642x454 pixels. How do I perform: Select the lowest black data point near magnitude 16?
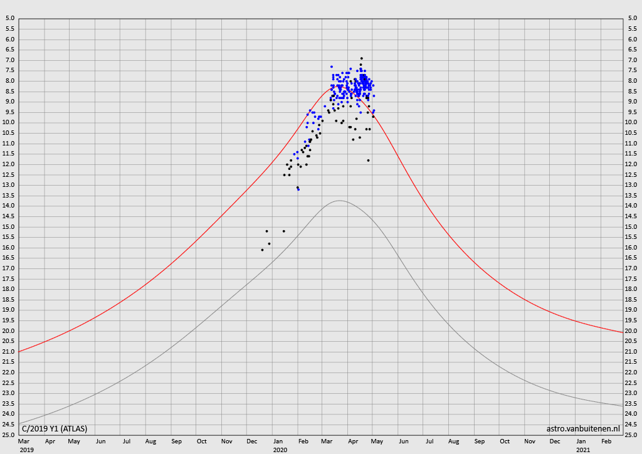point(262,250)
